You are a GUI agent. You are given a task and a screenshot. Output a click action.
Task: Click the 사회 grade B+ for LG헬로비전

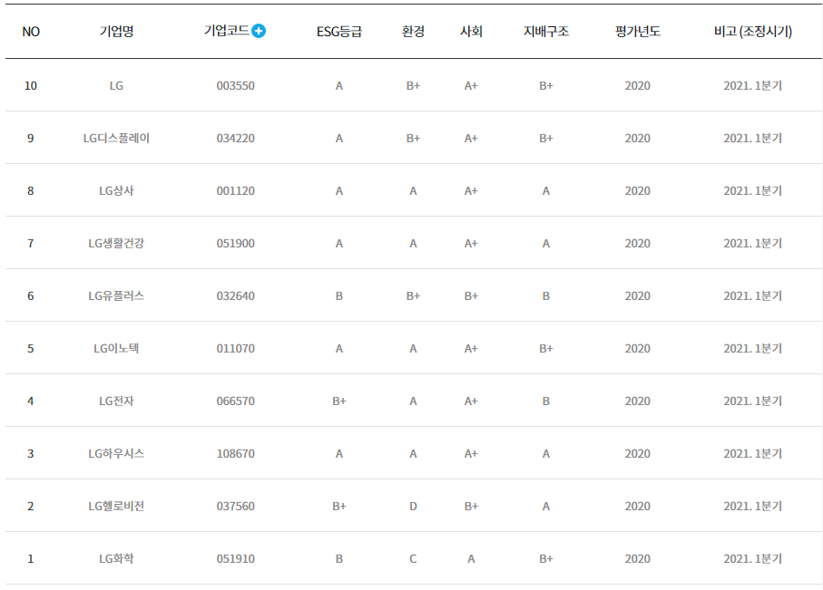[471, 506]
